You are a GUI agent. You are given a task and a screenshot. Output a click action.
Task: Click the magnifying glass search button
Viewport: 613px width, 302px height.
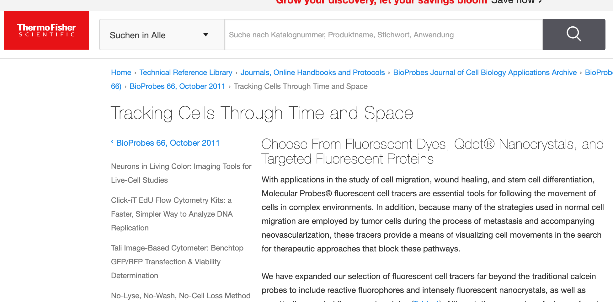tap(574, 35)
